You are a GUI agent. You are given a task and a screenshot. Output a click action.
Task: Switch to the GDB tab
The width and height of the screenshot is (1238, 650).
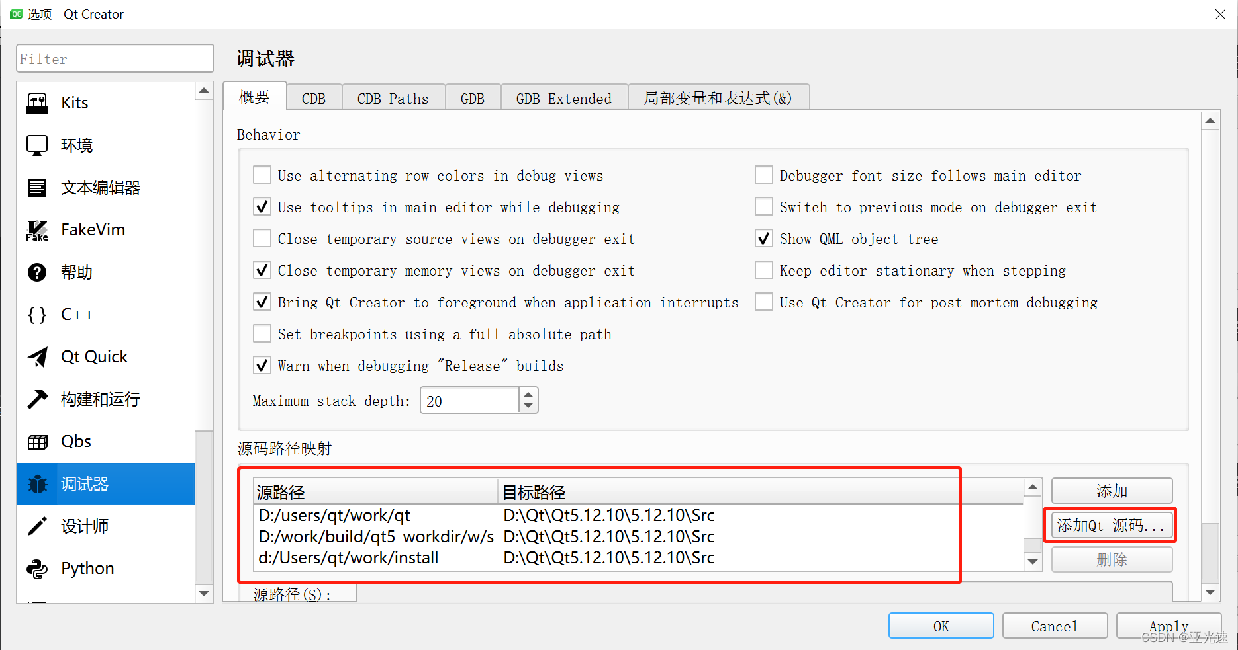473,97
